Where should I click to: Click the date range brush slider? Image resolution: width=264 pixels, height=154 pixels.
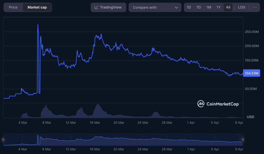click(x=123, y=139)
